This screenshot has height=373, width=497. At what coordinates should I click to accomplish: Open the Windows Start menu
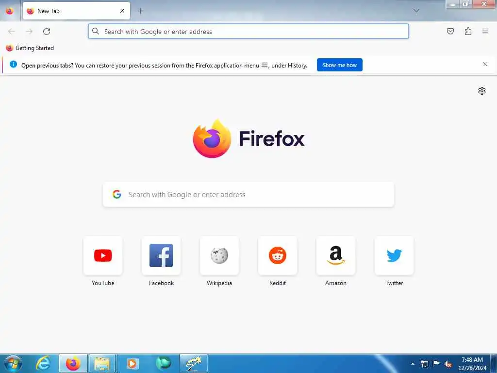click(x=13, y=363)
